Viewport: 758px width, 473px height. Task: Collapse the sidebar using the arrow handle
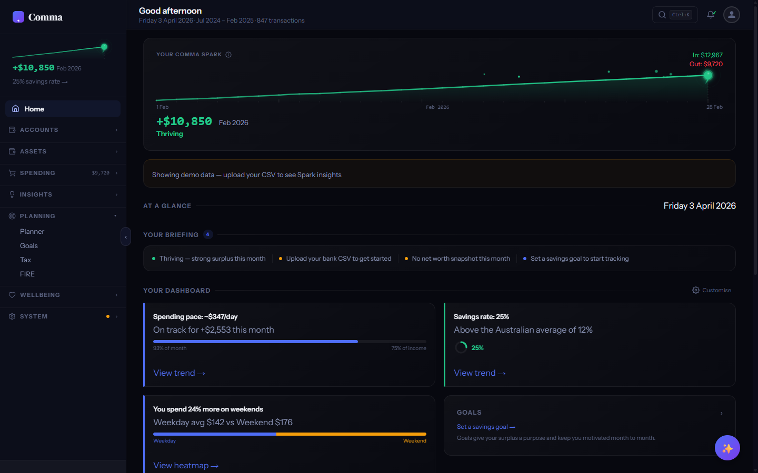(x=126, y=236)
